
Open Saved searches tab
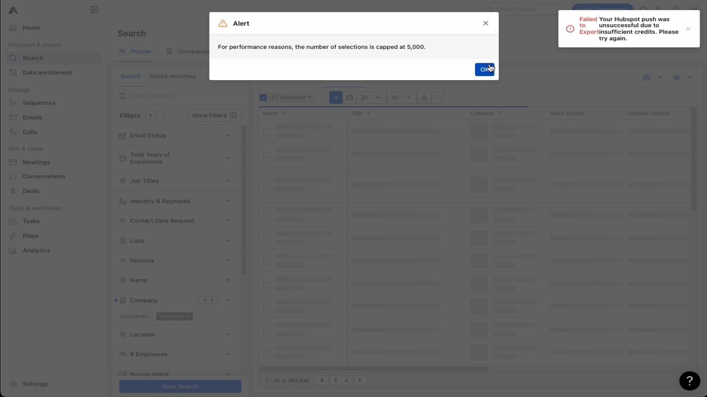click(x=172, y=76)
